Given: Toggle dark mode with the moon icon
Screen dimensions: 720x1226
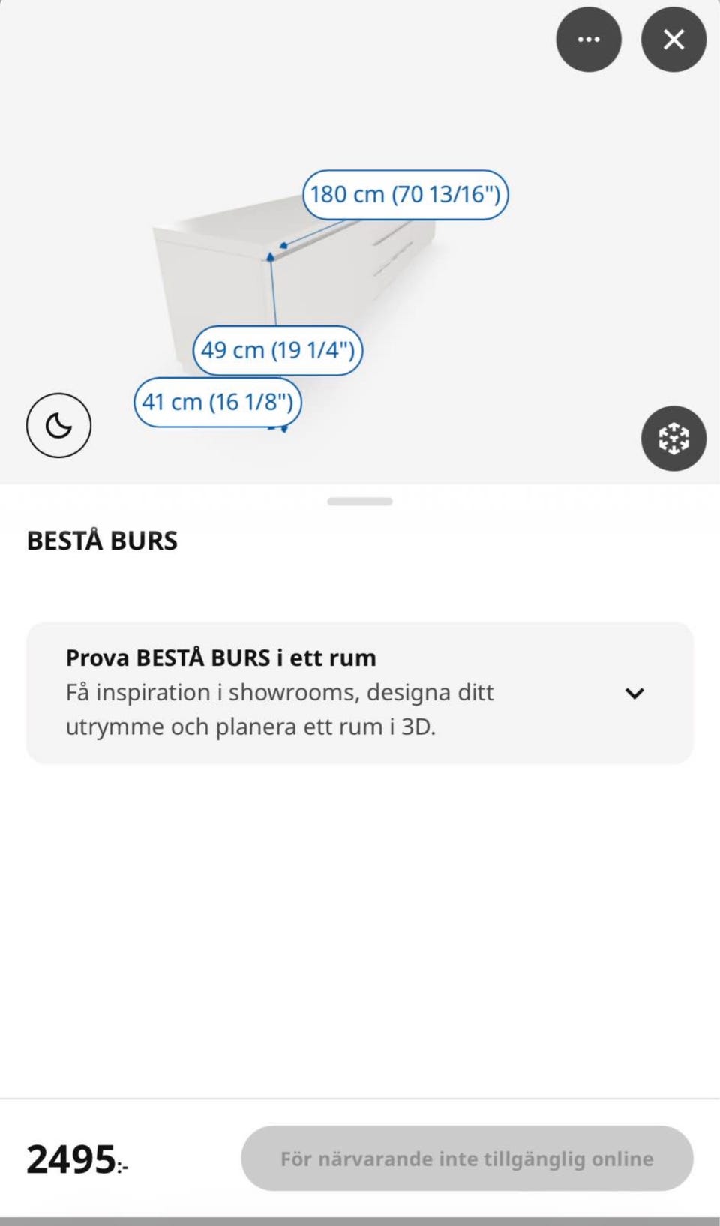Looking at the screenshot, I should (58, 425).
